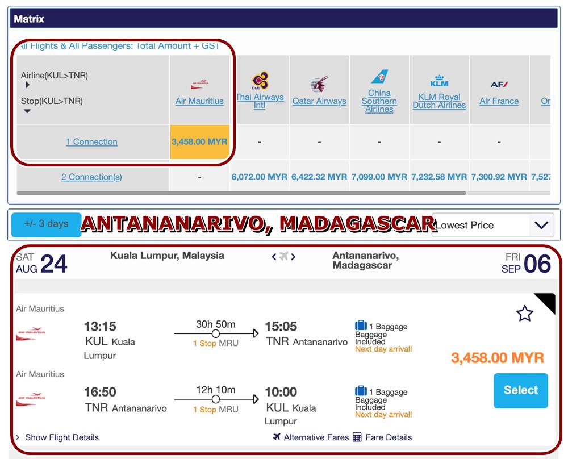Click the Air Mauritius logo on the 13:15 flight
Screen dimensions: 568x459
point(31,334)
